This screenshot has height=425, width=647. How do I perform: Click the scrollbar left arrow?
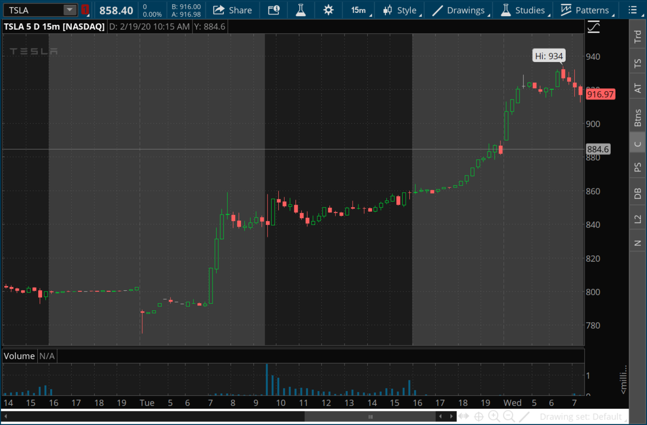pyautogui.click(x=5, y=416)
